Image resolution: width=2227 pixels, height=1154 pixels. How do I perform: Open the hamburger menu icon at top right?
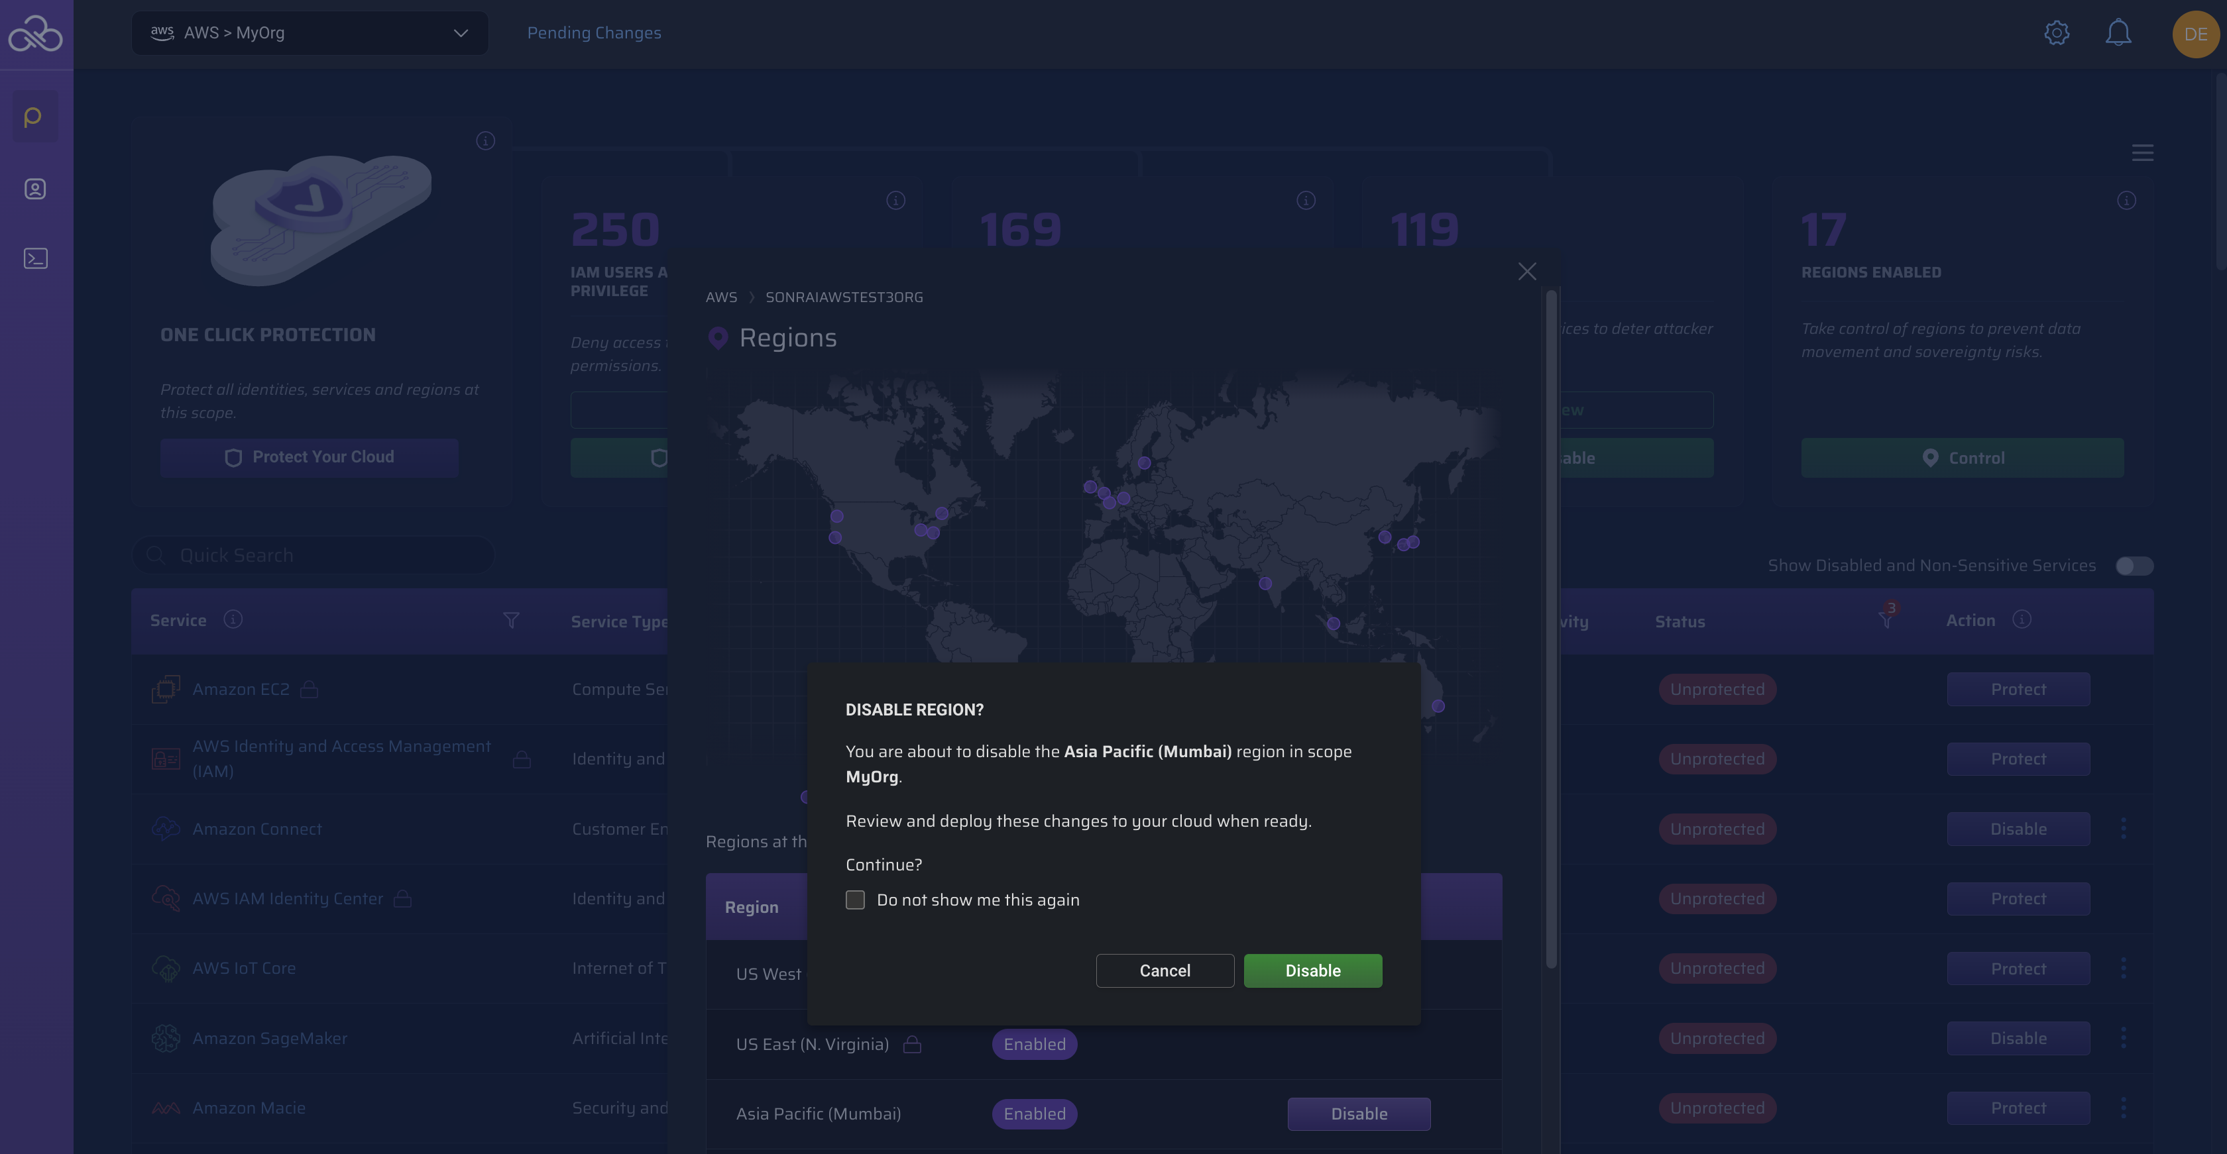2142,153
